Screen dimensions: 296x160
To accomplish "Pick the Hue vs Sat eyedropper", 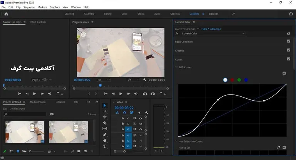I will coord(278,147).
